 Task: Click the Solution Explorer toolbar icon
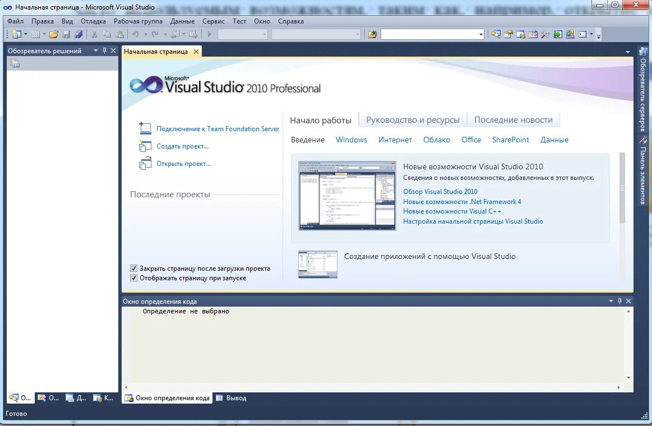(x=496, y=35)
